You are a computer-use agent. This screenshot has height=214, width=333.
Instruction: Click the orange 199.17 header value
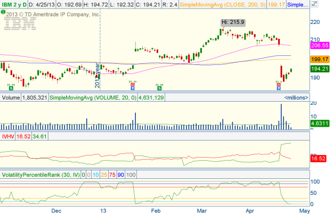coord(276,4)
